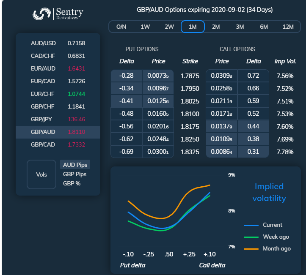Click put delta -0.28 cell
The image size is (306, 275).
[x=126, y=76]
